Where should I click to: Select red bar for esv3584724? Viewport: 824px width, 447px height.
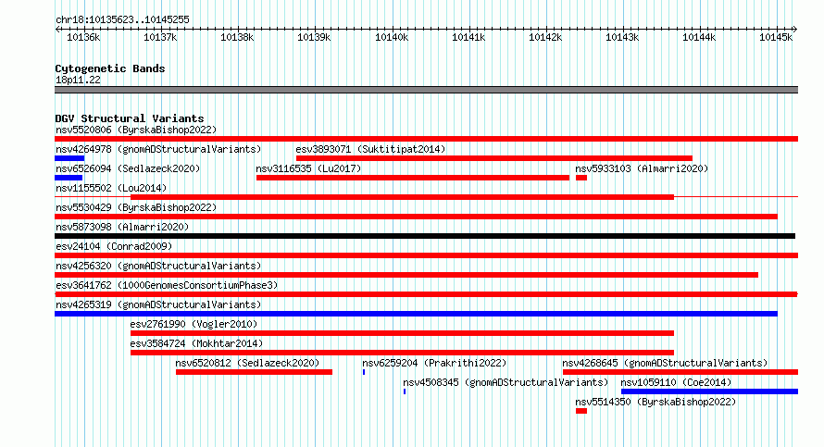click(x=402, y=353)
